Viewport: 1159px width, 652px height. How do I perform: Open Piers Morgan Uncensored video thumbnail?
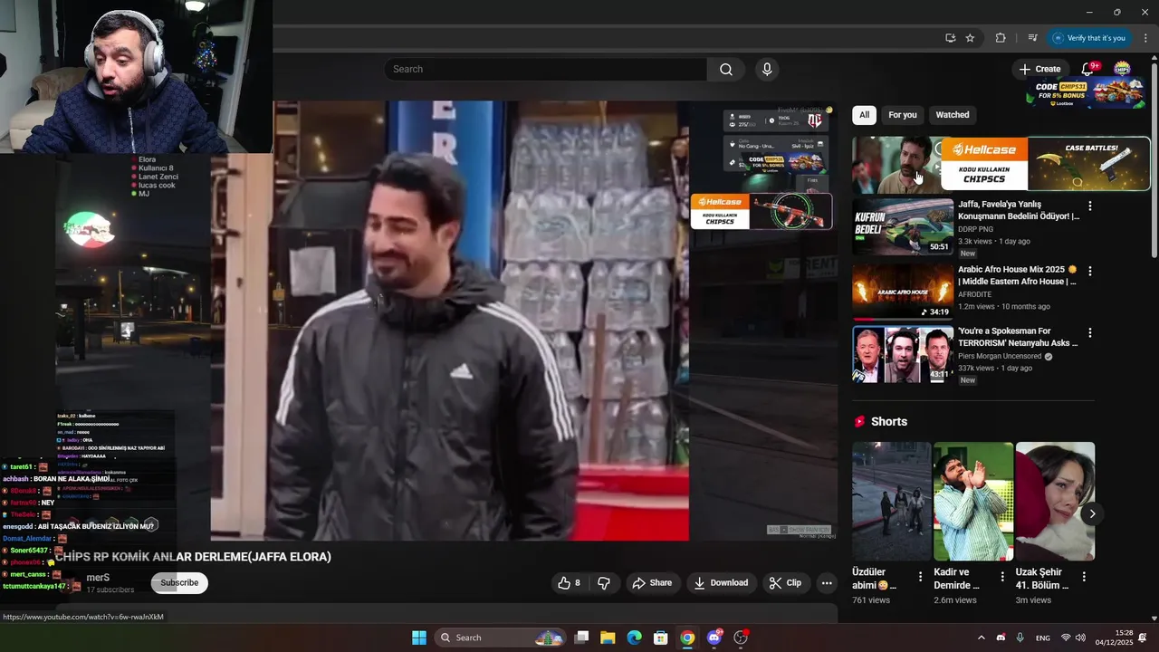coord(903,354)
